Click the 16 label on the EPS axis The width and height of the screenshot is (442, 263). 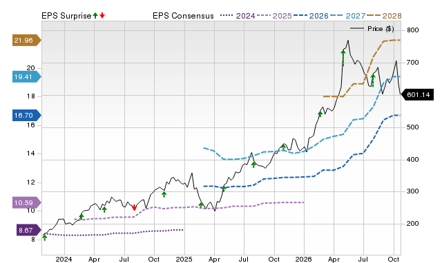tap(30, 125)
